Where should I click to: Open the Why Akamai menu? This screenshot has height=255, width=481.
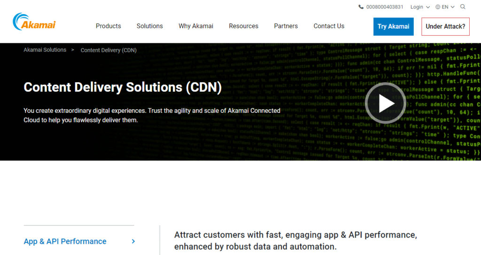tap(196, 26)
